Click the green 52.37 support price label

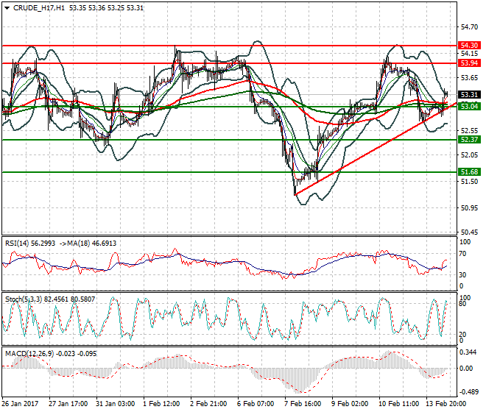[x=469, y=140]
